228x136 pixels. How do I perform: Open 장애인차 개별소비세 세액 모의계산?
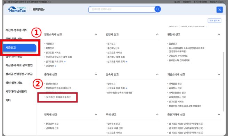(185, 106)
